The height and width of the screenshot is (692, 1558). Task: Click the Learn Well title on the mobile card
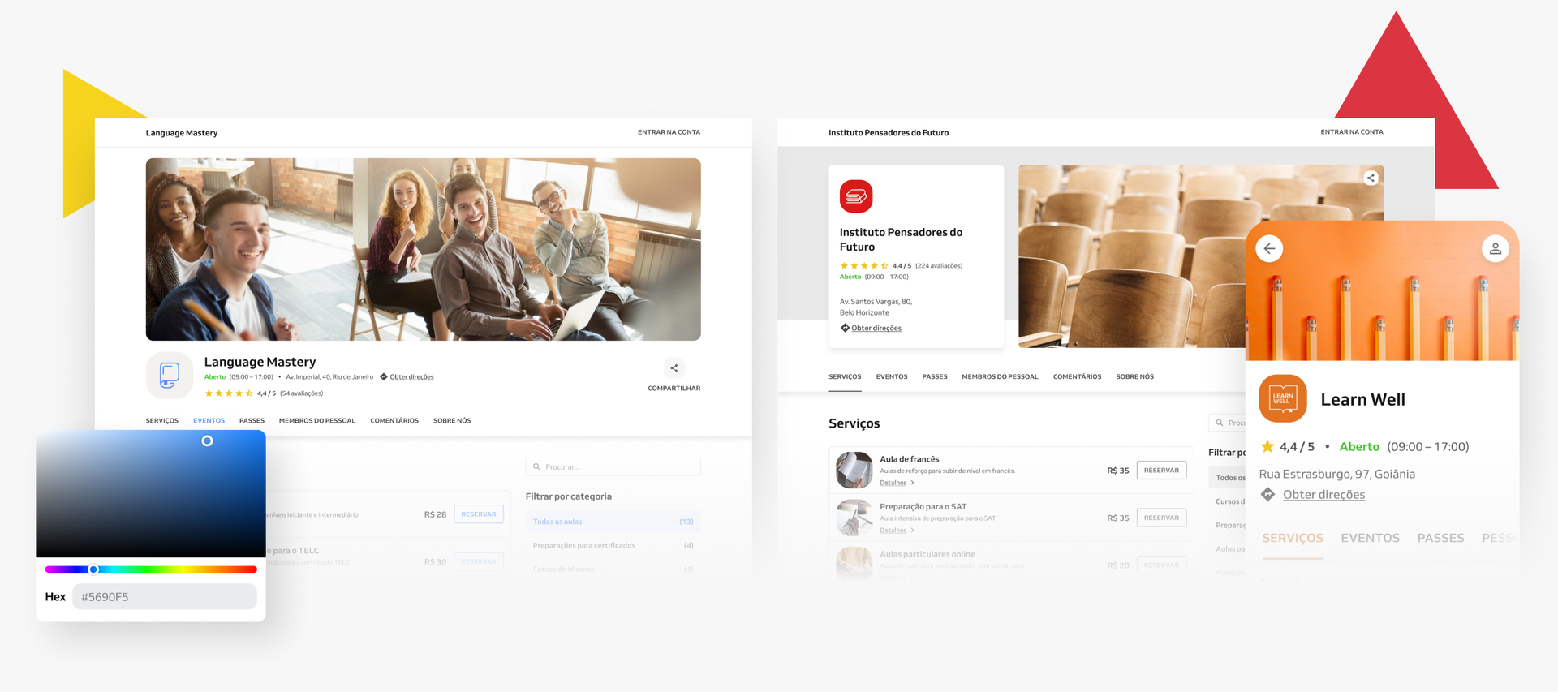click(1362, 399)
